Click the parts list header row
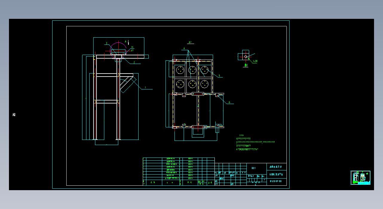383x209 pixels. tap(179, 182)
